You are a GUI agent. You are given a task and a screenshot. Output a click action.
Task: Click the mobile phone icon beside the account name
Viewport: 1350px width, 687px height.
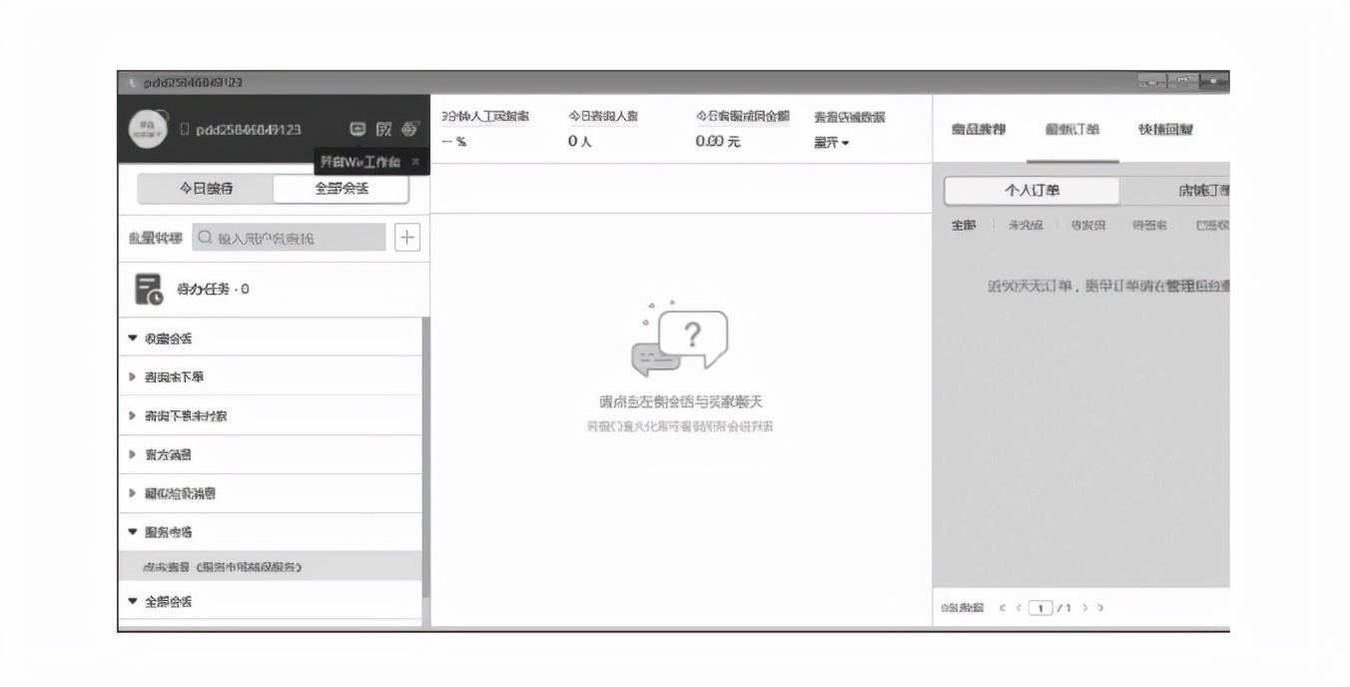[184, 128]
